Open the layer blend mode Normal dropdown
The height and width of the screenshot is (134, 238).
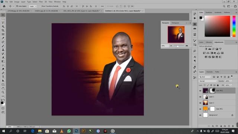click(x=208, y=81)
